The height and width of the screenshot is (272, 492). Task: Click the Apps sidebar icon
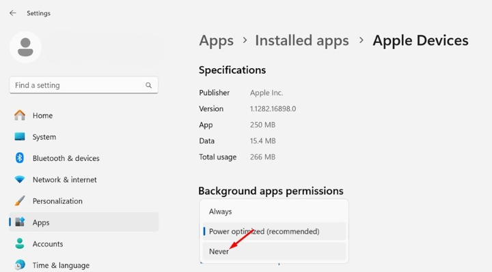[x=19, y=222]
